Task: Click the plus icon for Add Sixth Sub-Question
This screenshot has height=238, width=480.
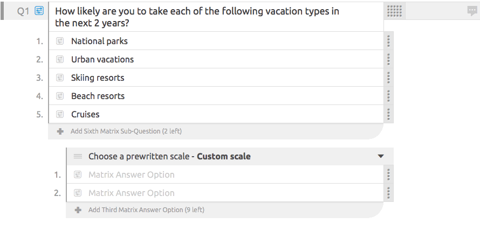Action: tap(60, 131)
